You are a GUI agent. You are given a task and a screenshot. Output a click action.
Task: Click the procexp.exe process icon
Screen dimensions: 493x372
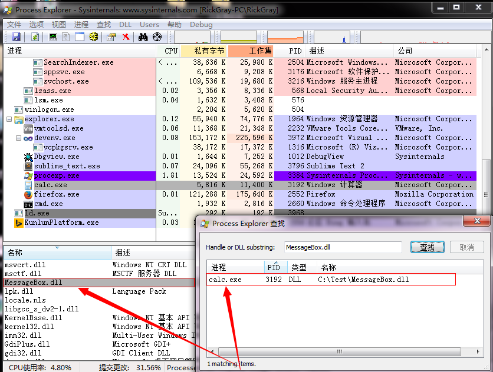(28, 176)
